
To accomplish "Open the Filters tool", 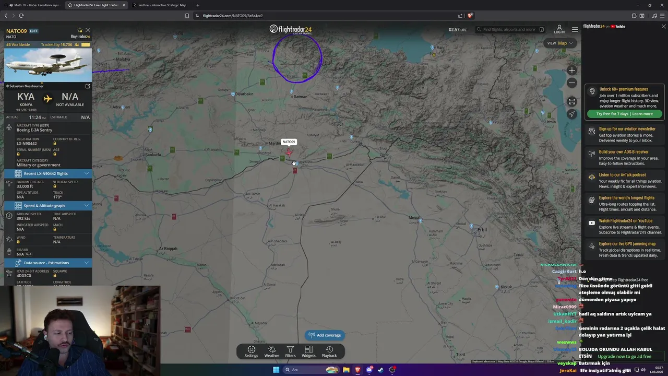I will (290, 351).
